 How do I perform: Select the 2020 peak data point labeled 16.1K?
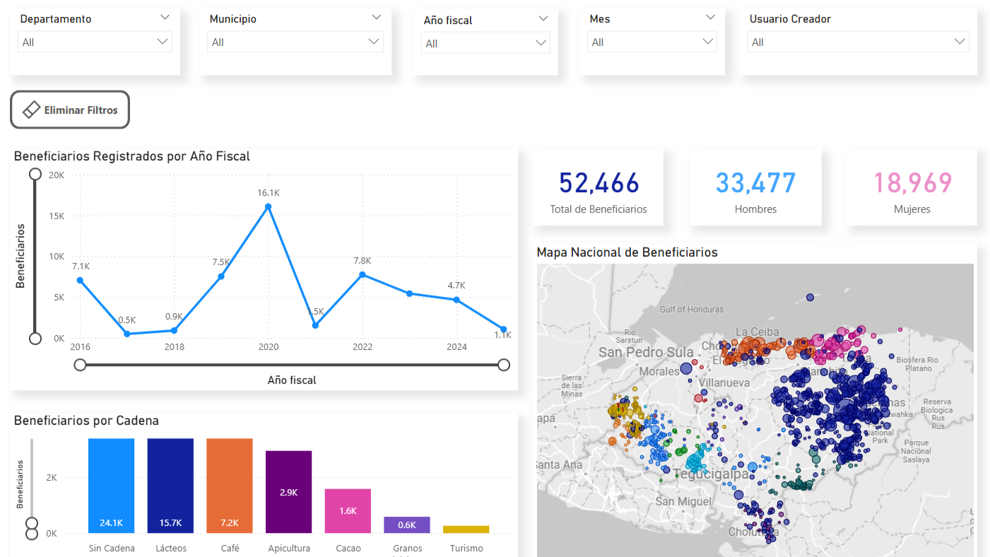(x=269, y=207)
